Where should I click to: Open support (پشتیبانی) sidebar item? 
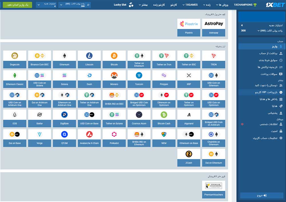261,113
